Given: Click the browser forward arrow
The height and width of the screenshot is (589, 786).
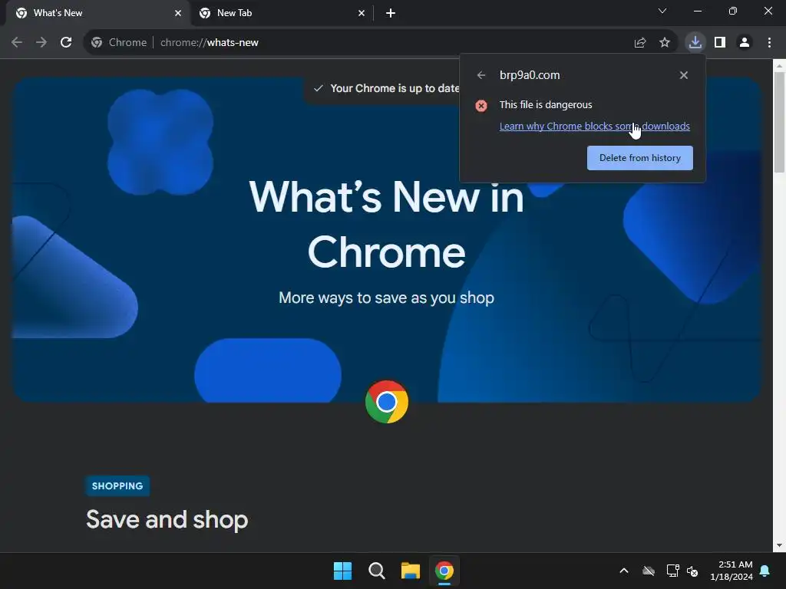Looking at the screenshot, I should tap(41, 43).
